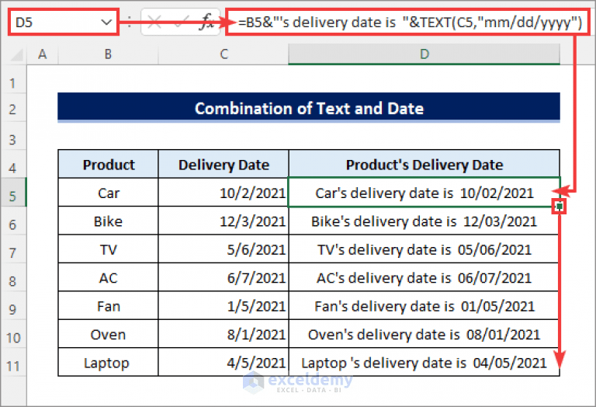The width and height of the screenshot is (596, 407).
Task: Select the date cell 1/5/2021
Action: pos(223,306)
